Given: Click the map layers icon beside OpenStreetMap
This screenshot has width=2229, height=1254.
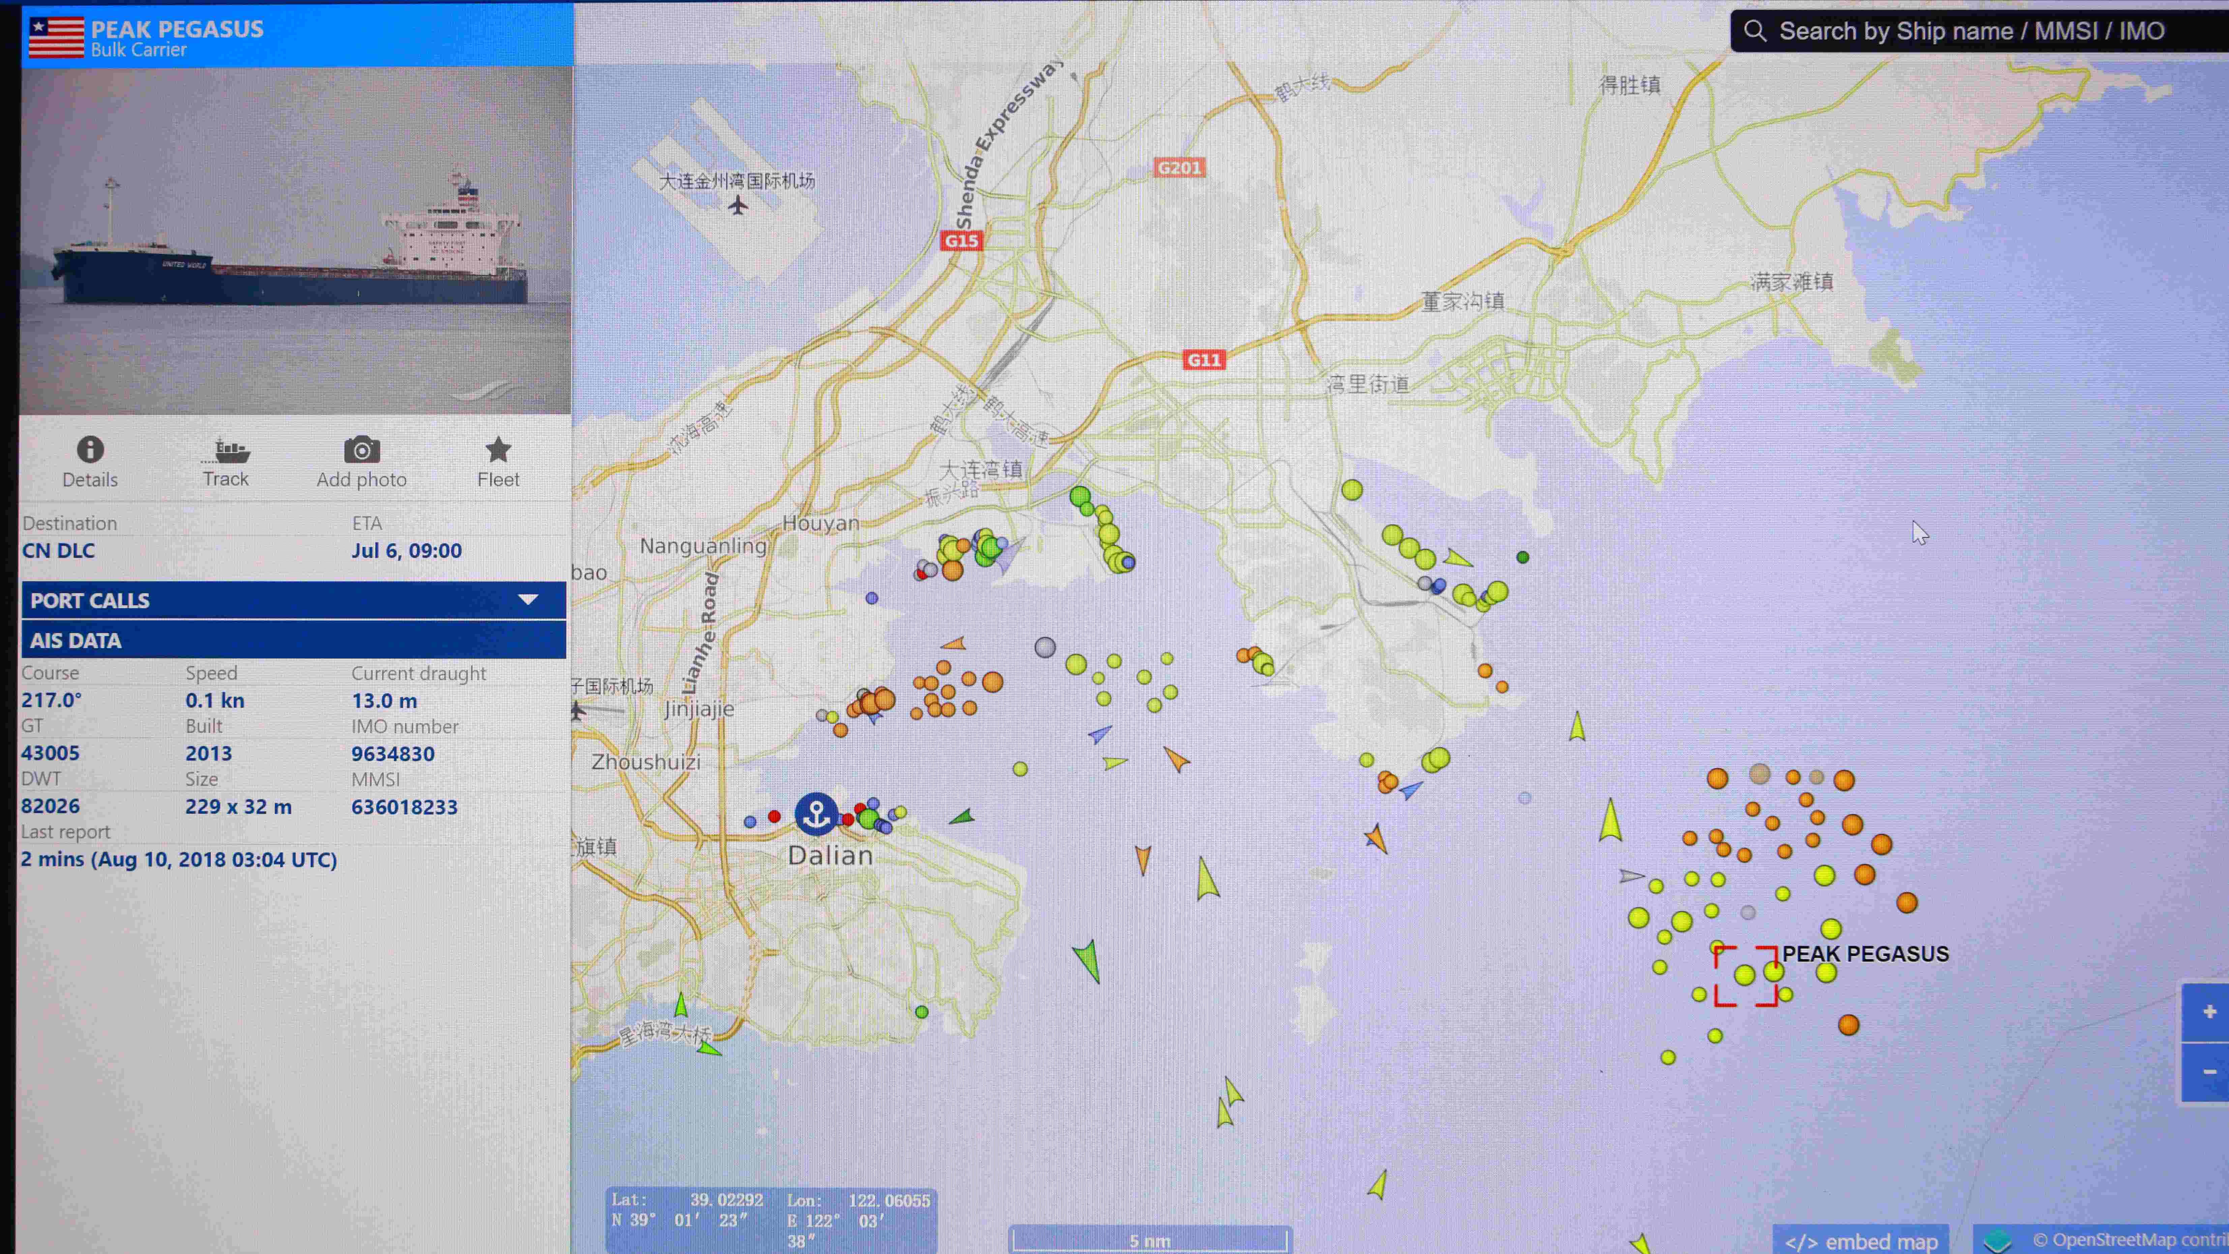Looking at the screenshot, I should (1997, 1242).
